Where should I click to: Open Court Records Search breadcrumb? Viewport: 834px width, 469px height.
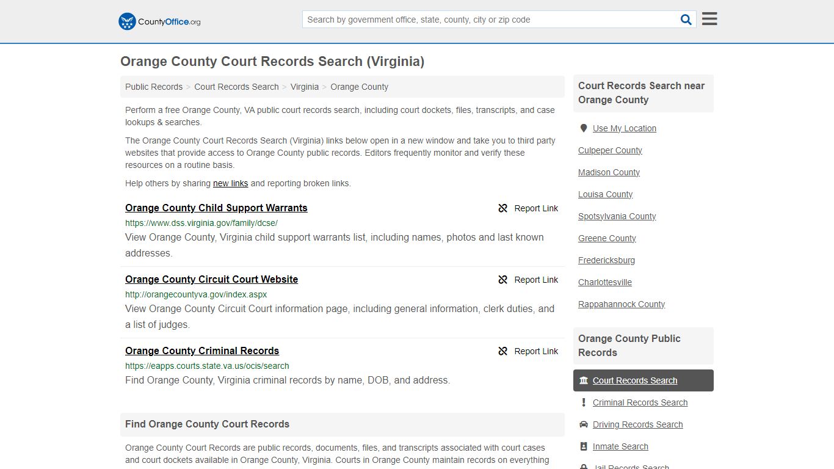pos(236,87)
